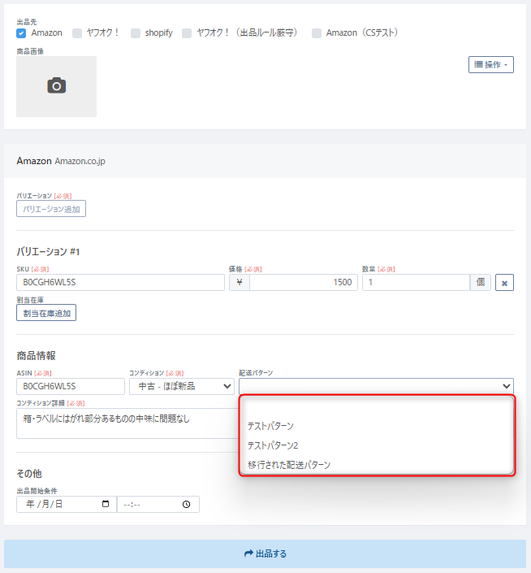
Task: Remove variation #1 with the x button
Action: [x=504, y=283]
